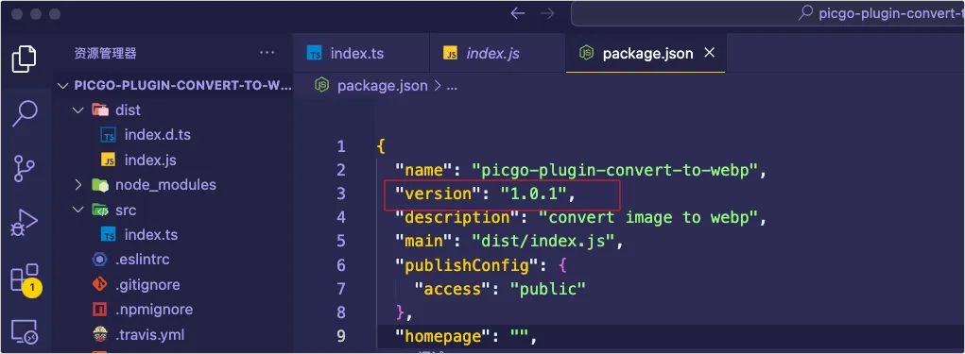Viewport: 965px width, 354px height.
Task: Open the Explorer files icon in activity bar
Action: click(24, 59)
